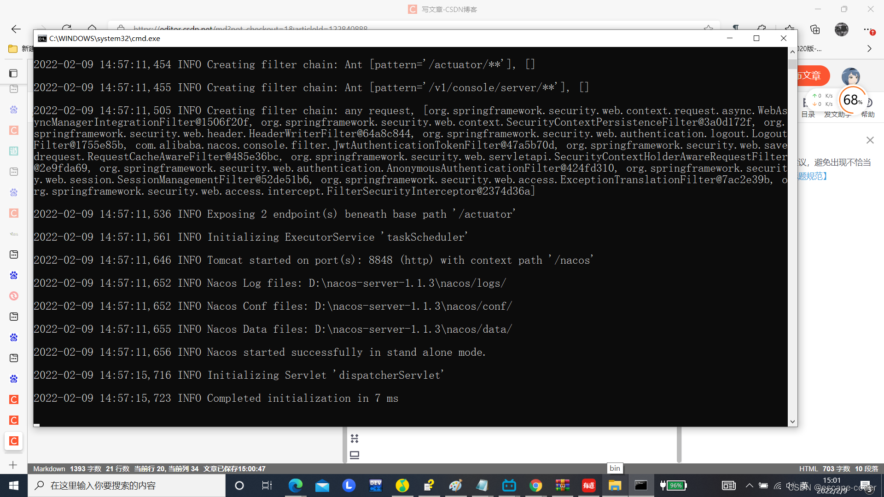Open Edge Collections icon in the toolbar
Screen dimensions: 884x497
[x=815, y=29]
